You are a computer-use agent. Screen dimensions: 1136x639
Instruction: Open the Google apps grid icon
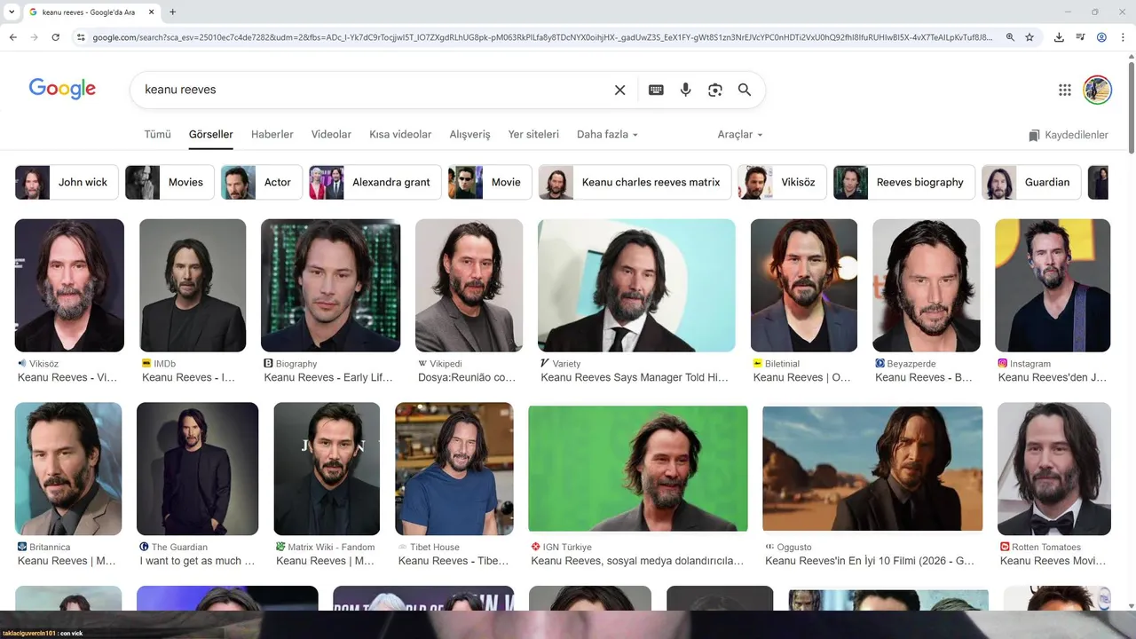point(1065,90)
